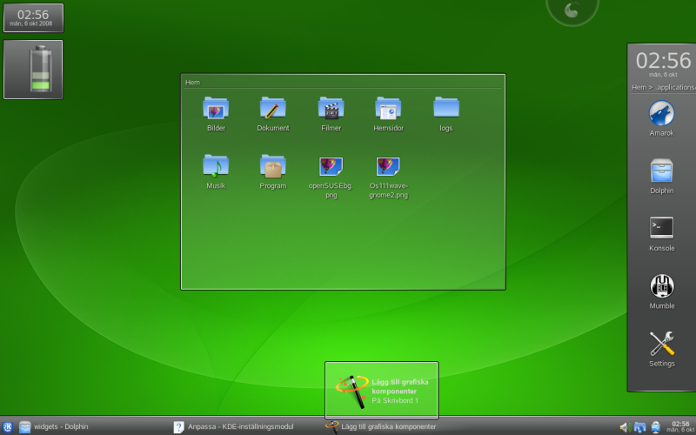Open the logs folder
This screenshot has height=435, width=696.
446,114
